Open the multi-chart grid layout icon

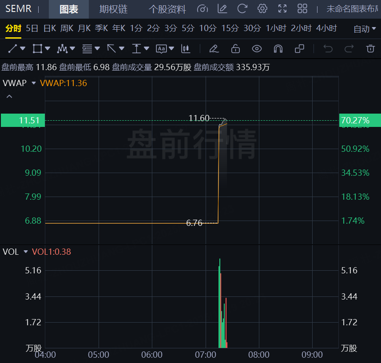tap(302, 9)
